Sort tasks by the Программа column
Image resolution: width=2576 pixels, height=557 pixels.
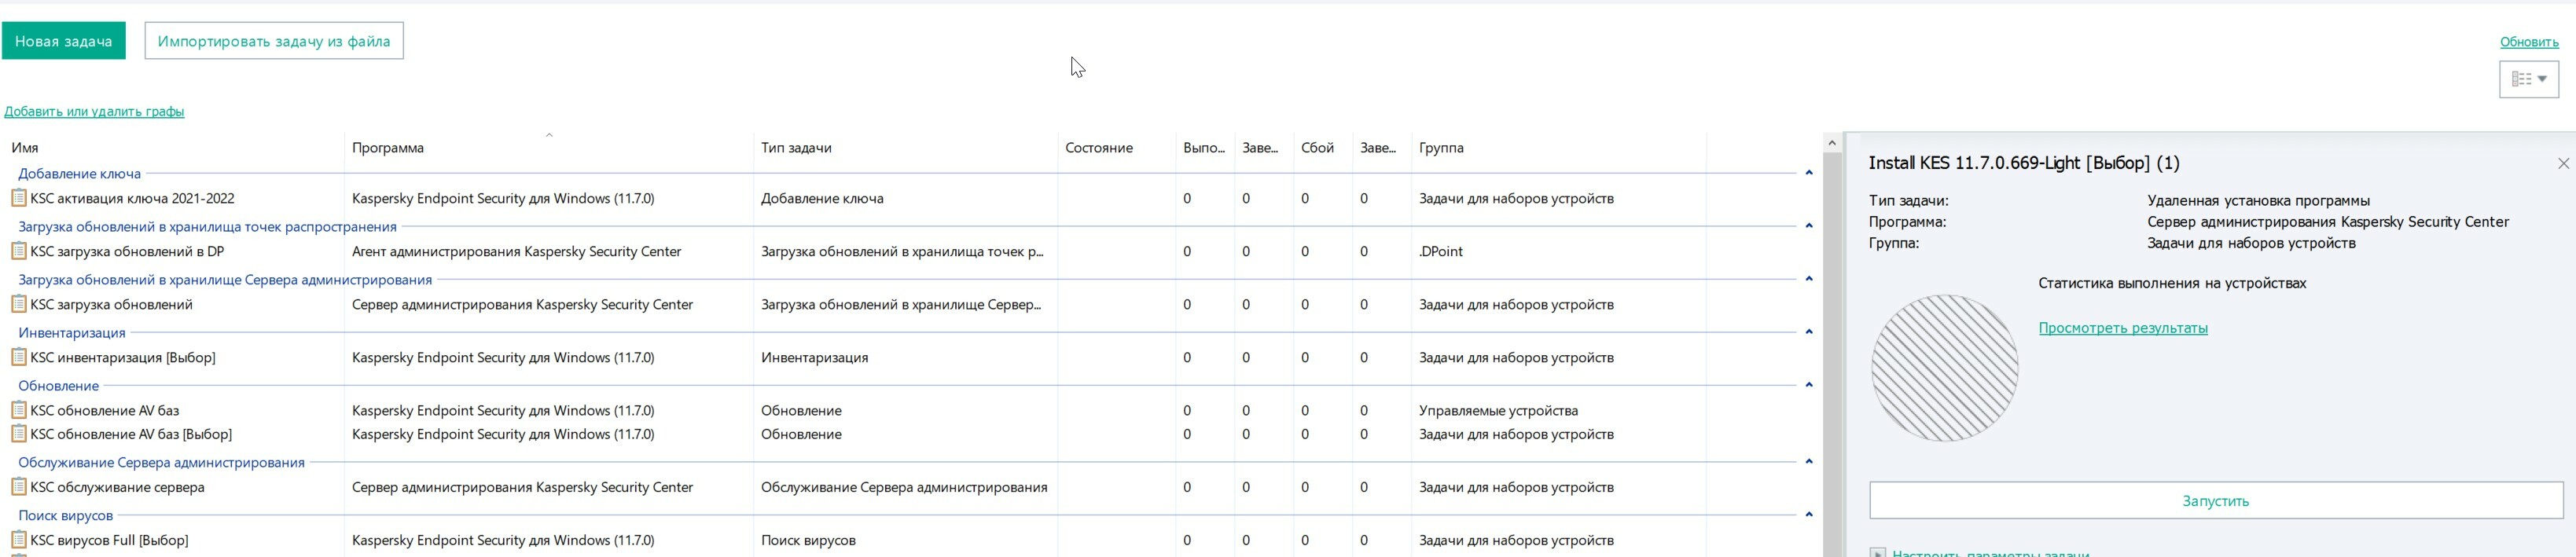388,148
